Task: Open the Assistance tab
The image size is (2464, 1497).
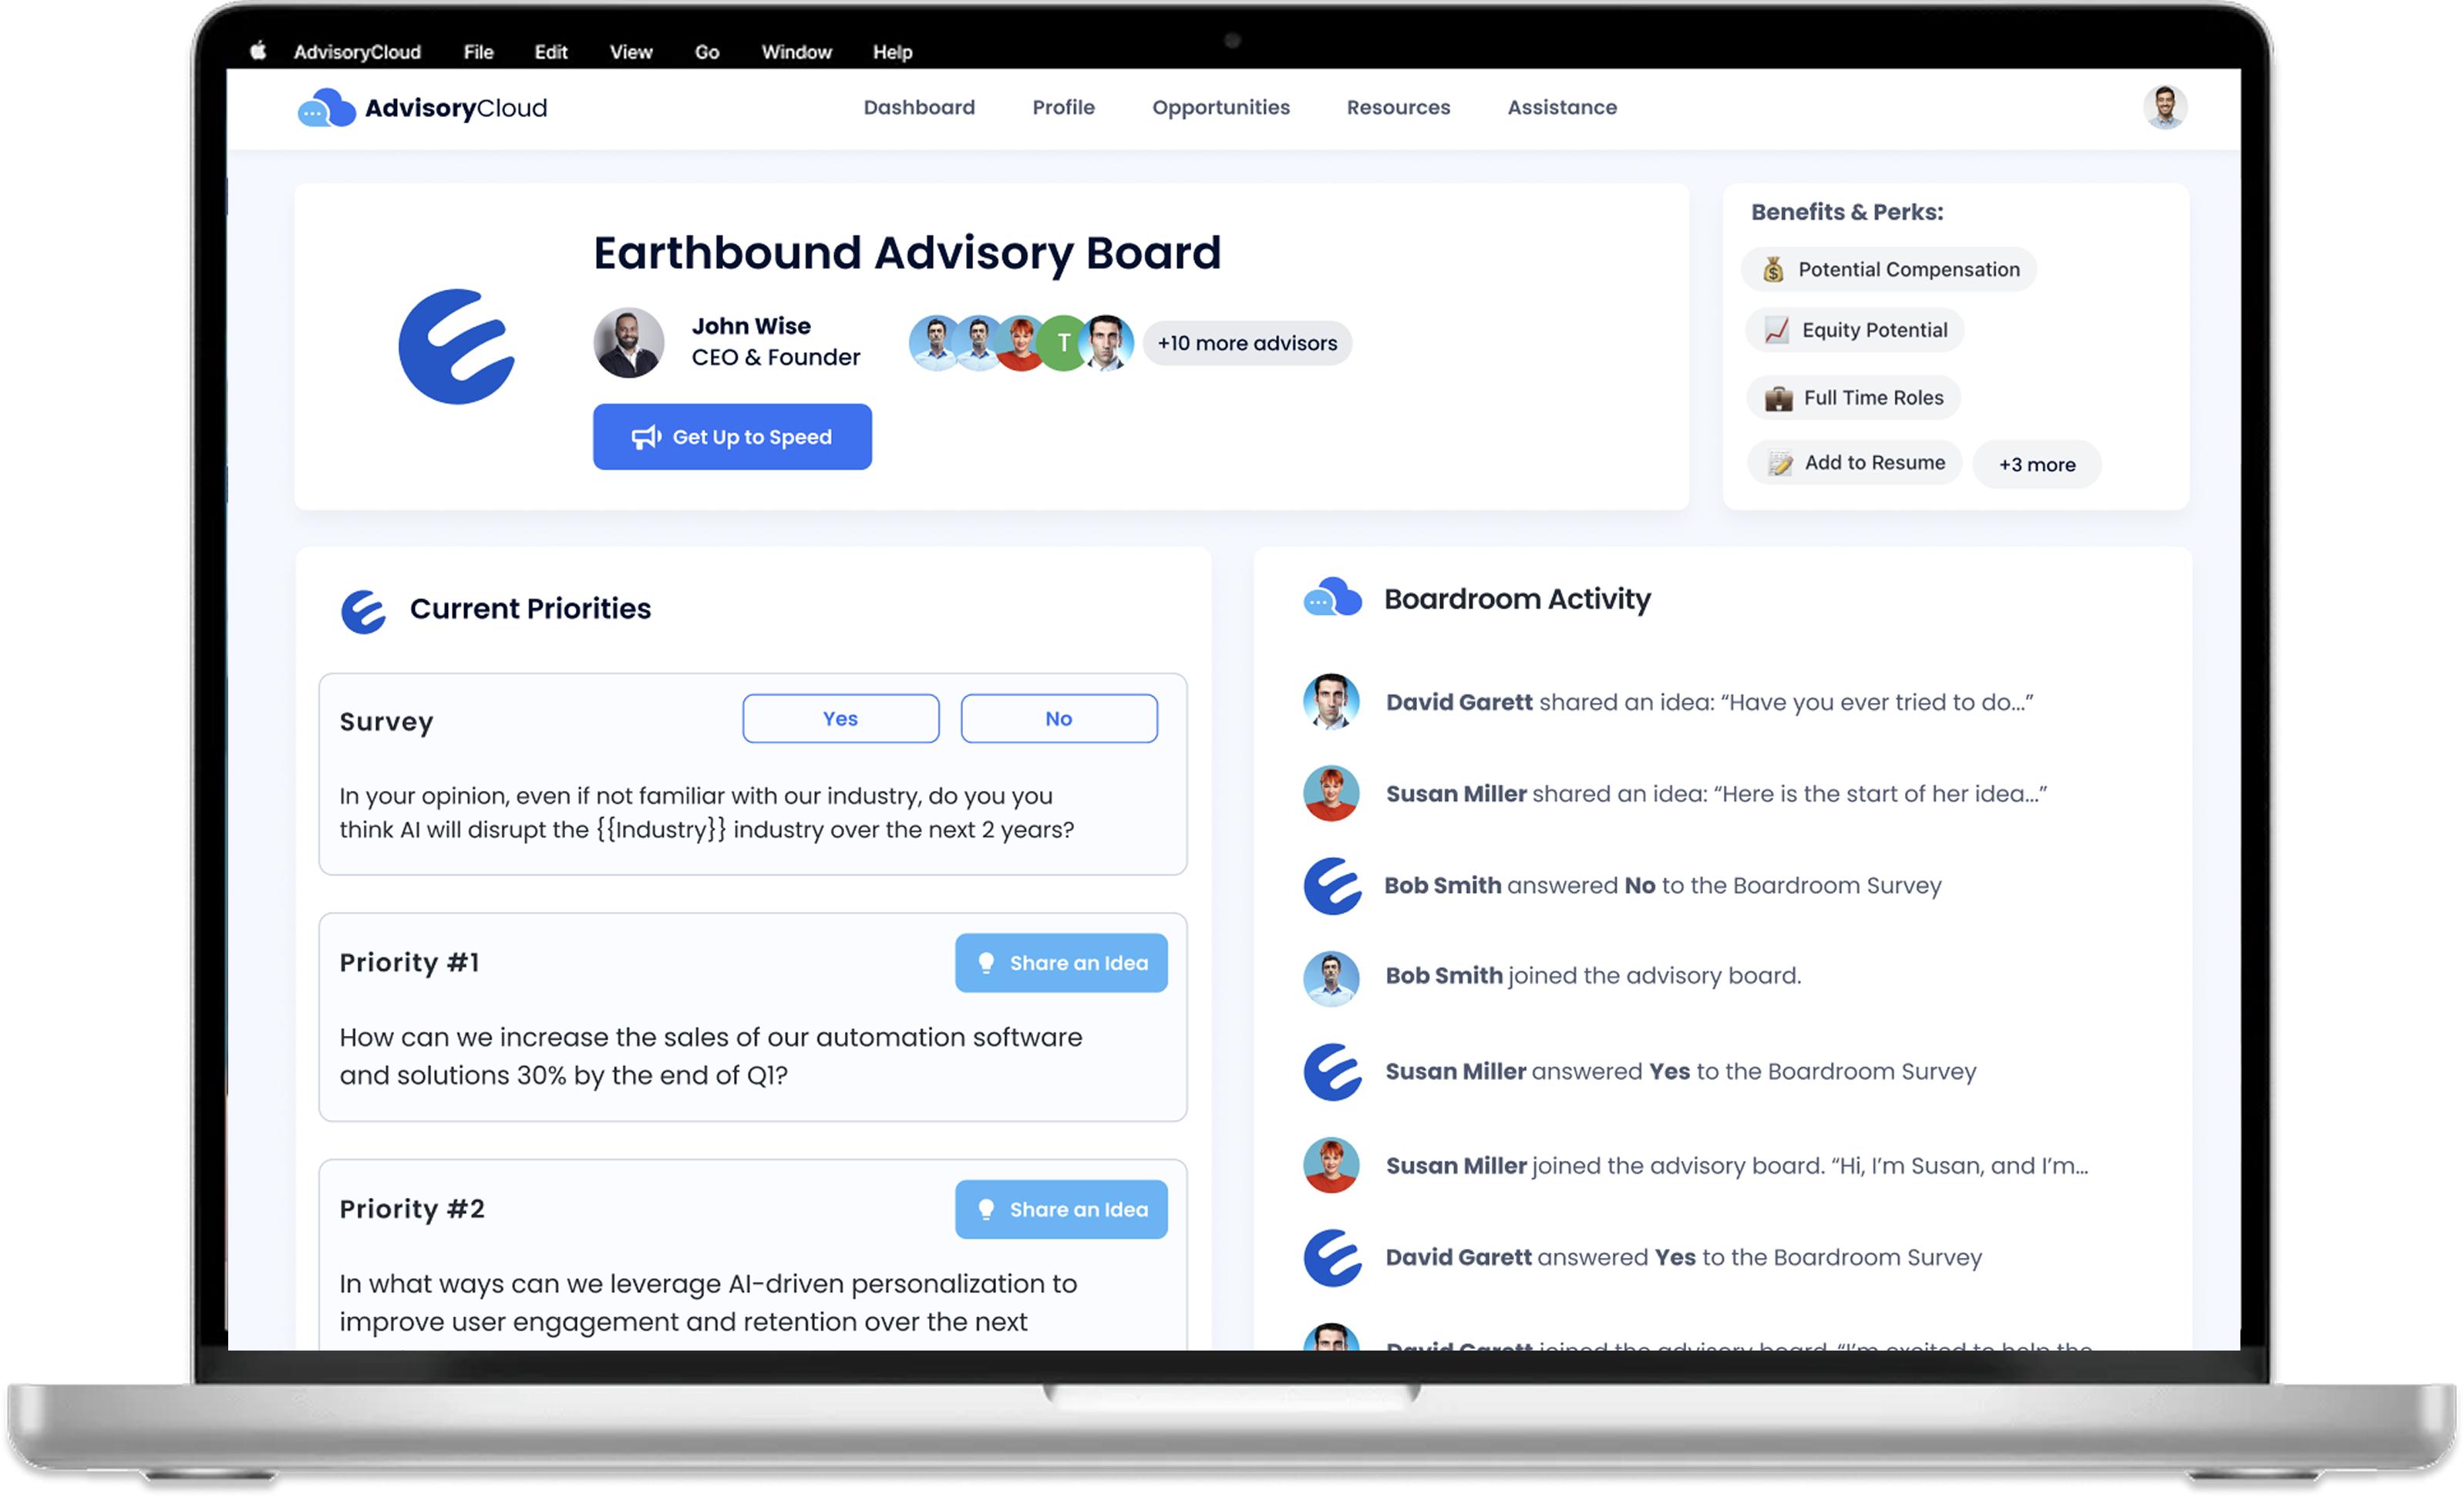Action: [x=1562, y=107]
